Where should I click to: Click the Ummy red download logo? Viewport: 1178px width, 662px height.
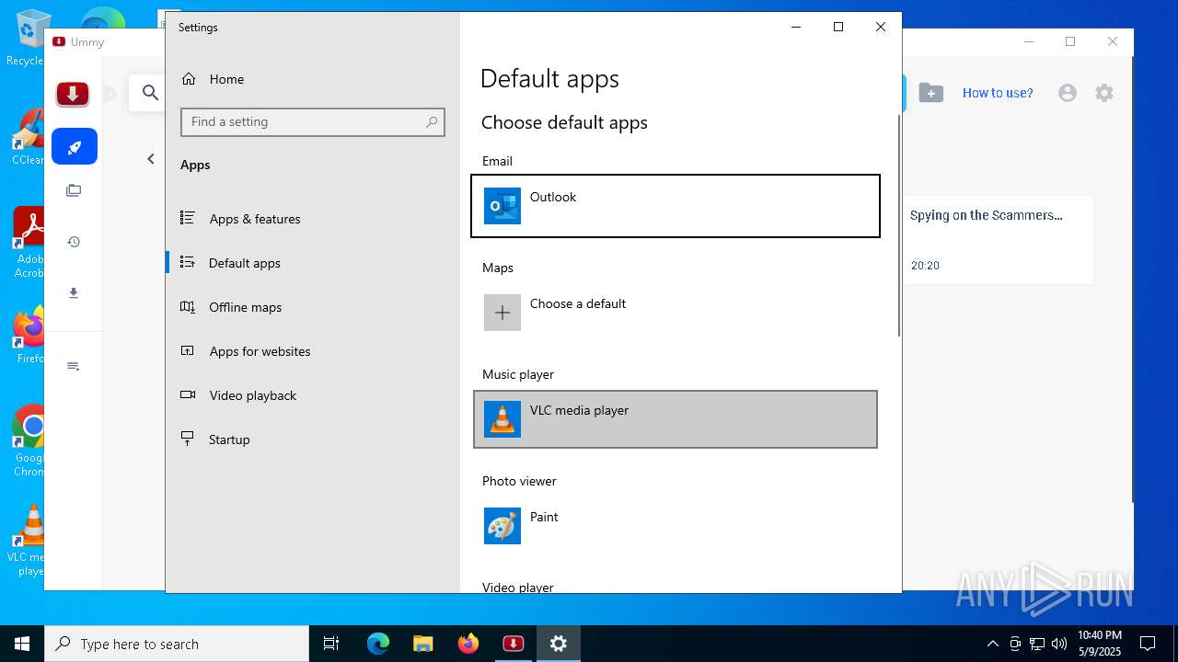pos(73,94)
